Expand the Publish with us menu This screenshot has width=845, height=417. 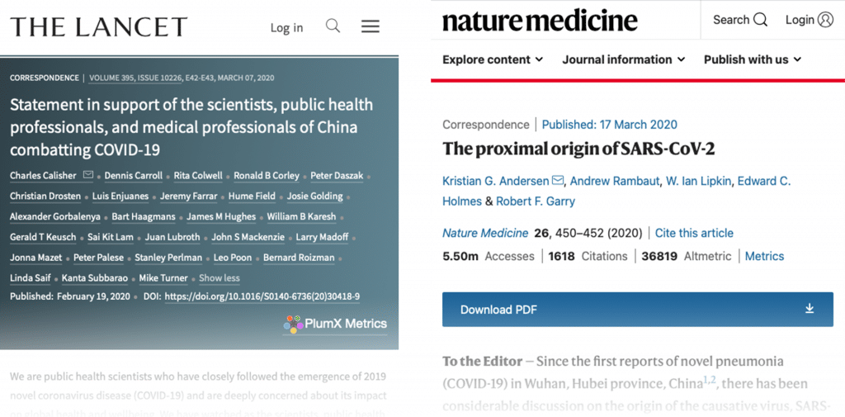[753, 59]
